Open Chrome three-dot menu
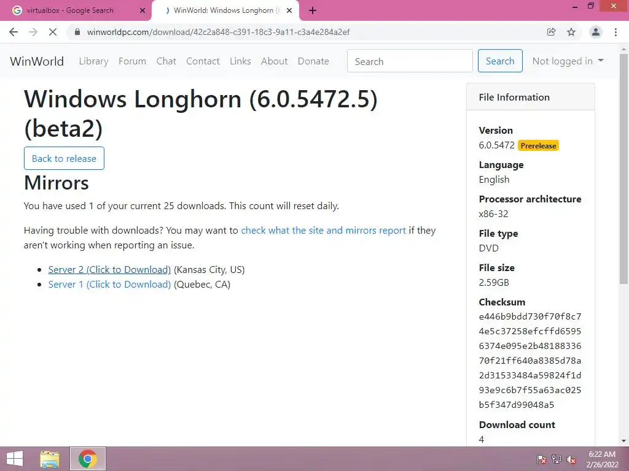 click(615, 32)
